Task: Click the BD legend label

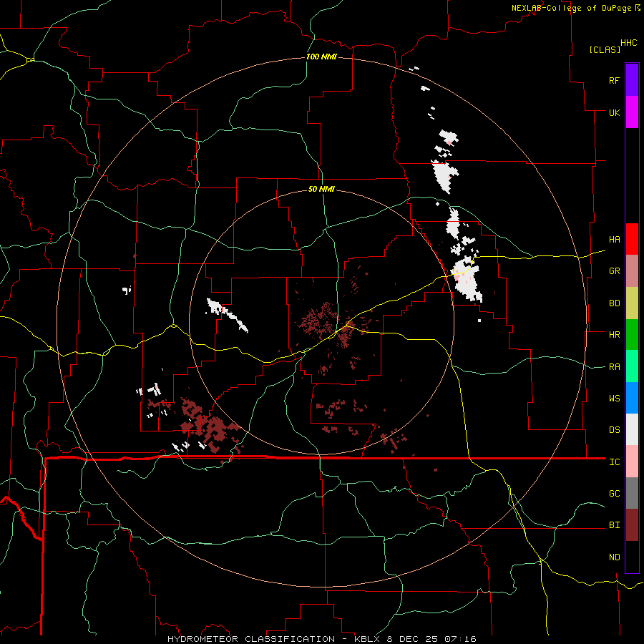Action: 614,303
